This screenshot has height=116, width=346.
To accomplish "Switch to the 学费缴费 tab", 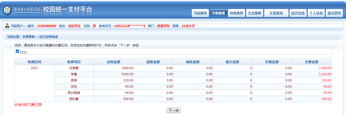I will tap(218, 13).
